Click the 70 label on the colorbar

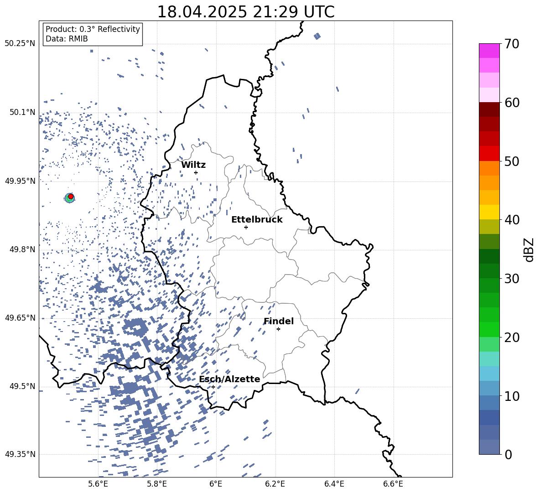tap(512, 44)
